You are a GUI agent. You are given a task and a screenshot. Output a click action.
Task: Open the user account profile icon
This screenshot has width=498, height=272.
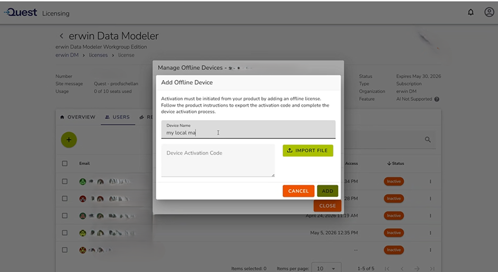[x=489, y=12]
